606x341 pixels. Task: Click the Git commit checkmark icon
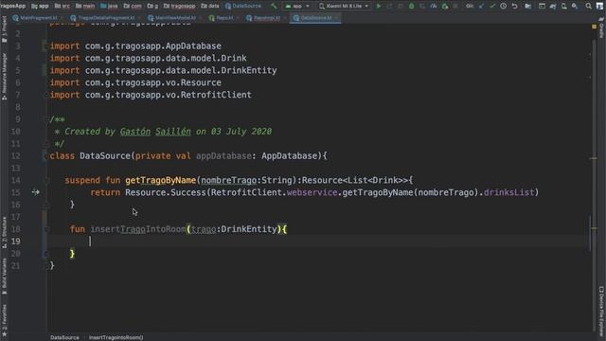point(492,6)
